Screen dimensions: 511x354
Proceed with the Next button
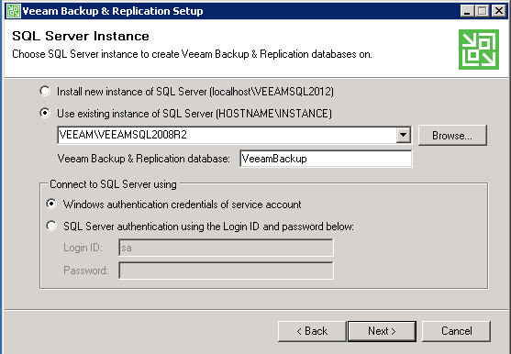coord(382,331)
